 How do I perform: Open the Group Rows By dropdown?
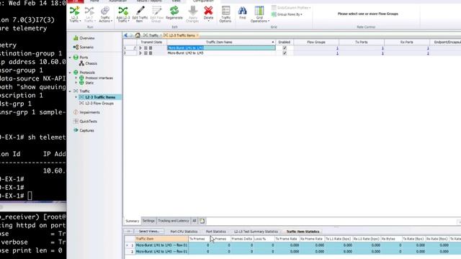(x=287, y=14)
